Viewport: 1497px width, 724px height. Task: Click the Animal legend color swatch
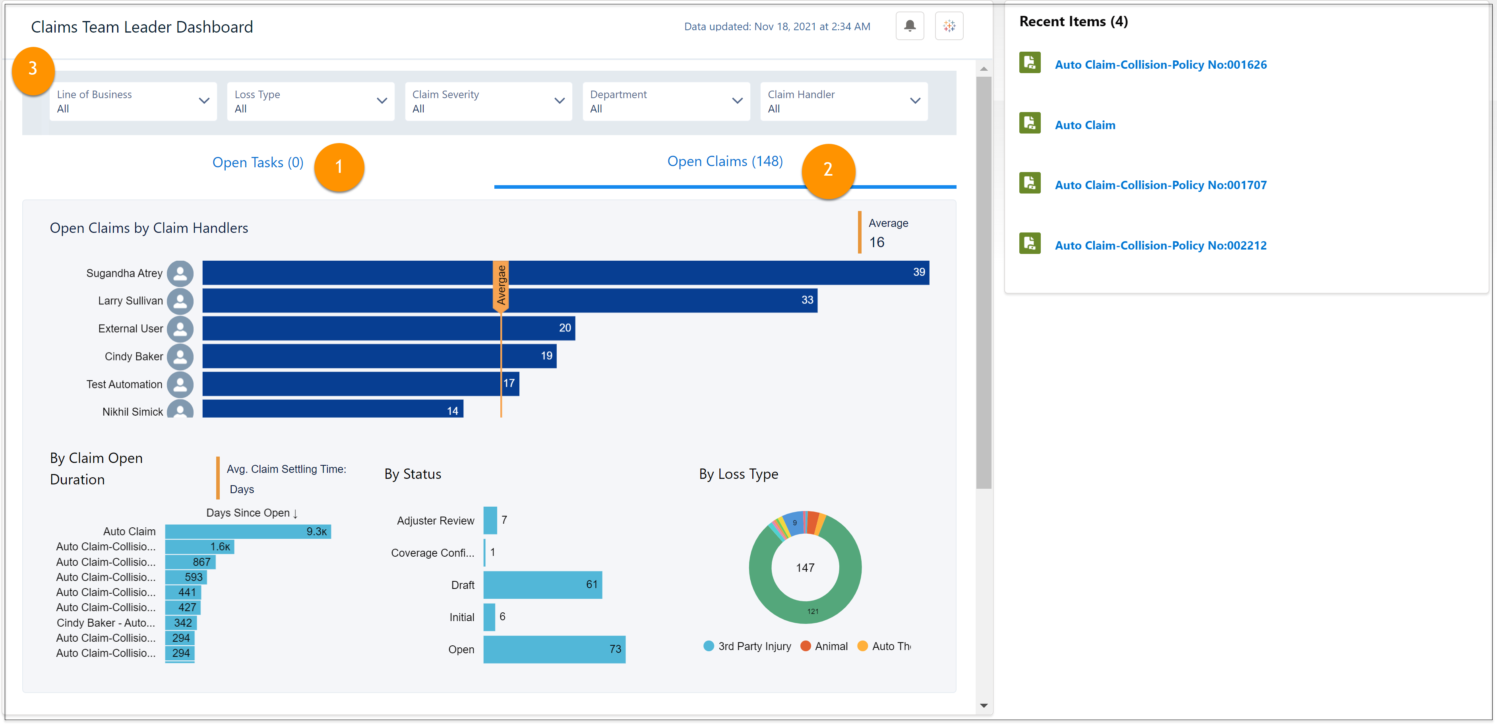806,646
